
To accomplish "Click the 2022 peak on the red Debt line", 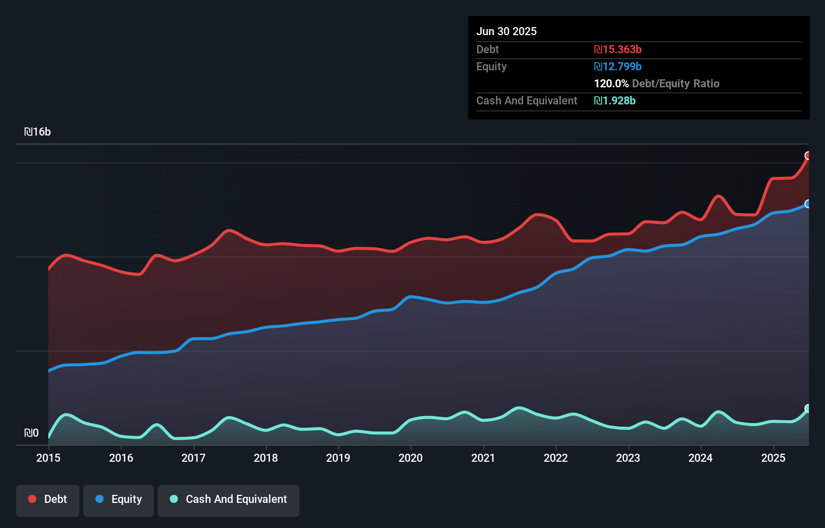I will click(x=539, y=215).
